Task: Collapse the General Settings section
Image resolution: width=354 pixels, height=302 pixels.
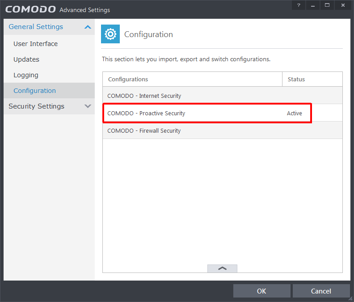Action: coord(88,27)
